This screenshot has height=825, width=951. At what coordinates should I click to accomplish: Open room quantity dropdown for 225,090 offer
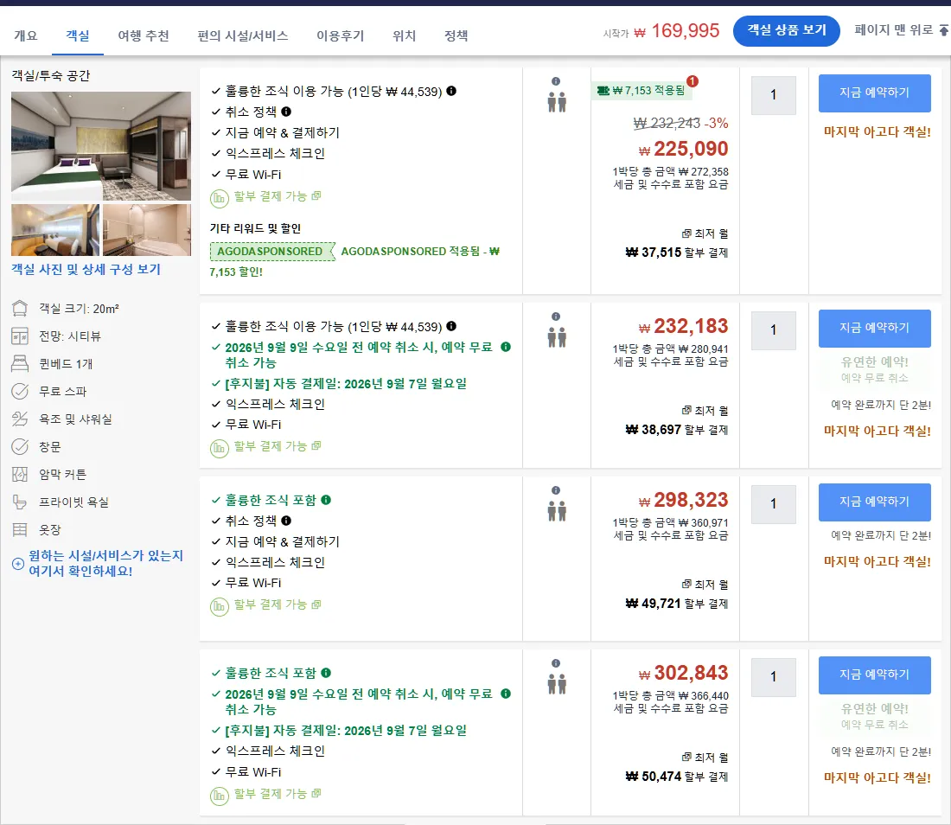[773, 95]
